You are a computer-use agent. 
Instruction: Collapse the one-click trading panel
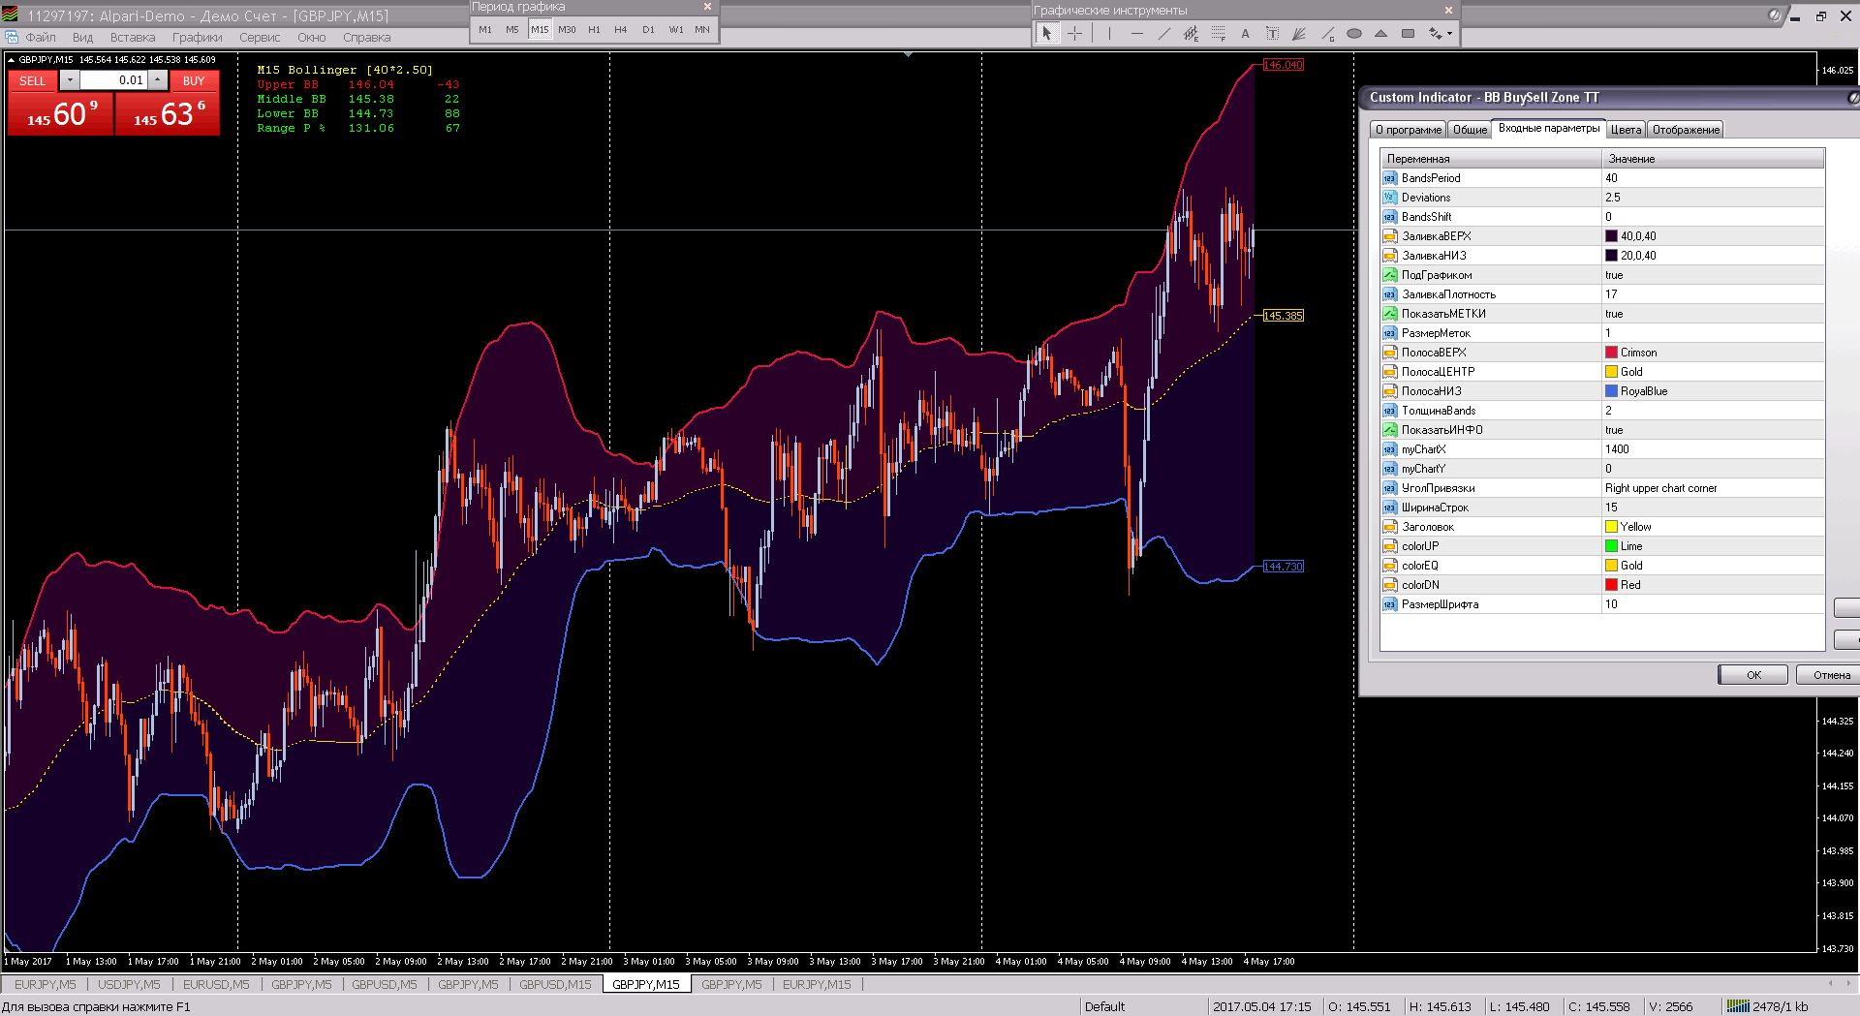point(11,60)
